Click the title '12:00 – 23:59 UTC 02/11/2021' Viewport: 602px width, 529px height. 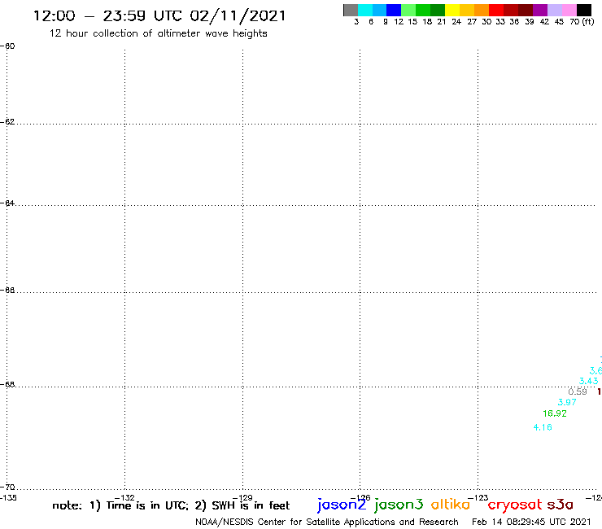point(159,16)
